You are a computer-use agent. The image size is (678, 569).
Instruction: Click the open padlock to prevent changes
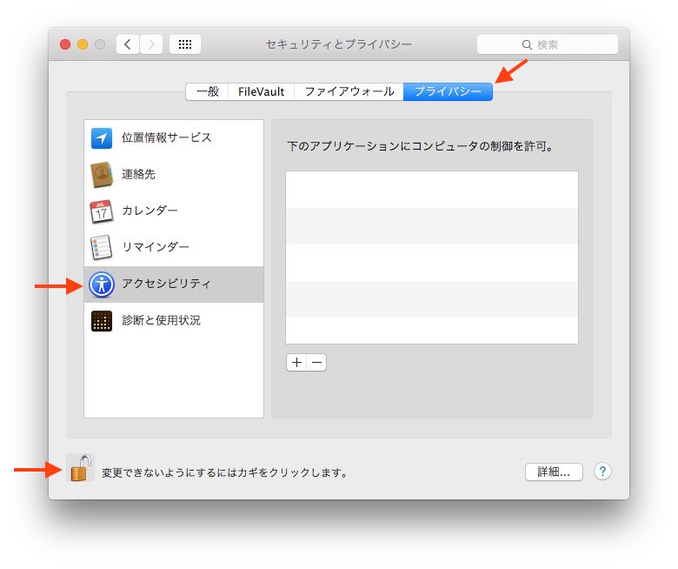point(81,468)
